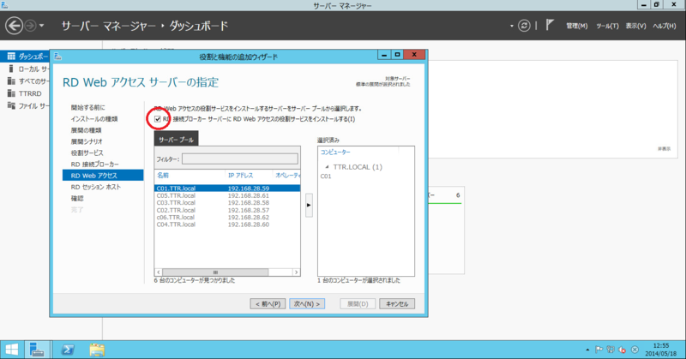Show hidden tray icons arrow
This screenshot has height=359, width=686.
click(587, 350)
